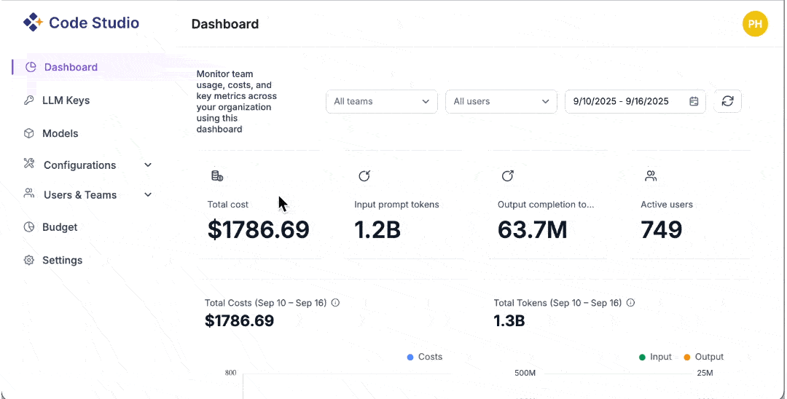Click the Total Tokens (Sep 10 – Sep 16) heading
The height and width of the screenshot is (399, 787).
tap(557, 303)
